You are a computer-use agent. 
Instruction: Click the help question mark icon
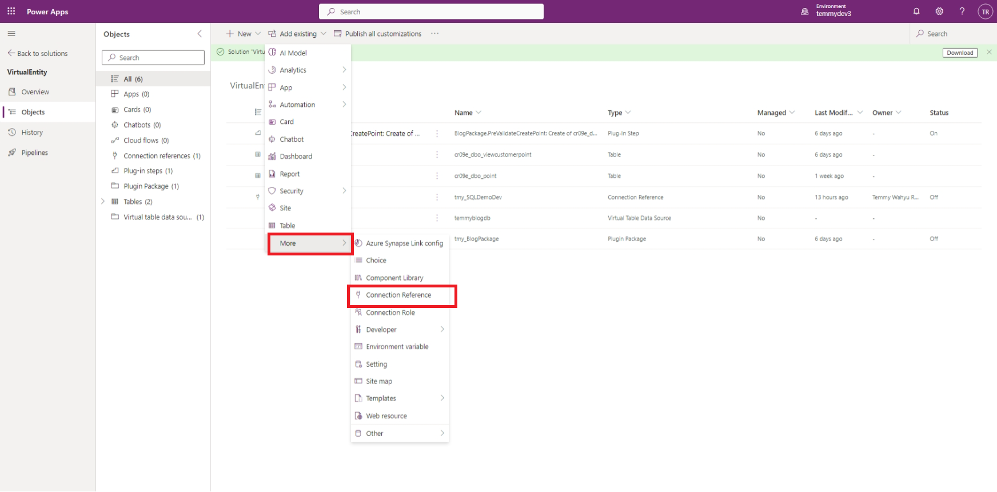point(962,11)
